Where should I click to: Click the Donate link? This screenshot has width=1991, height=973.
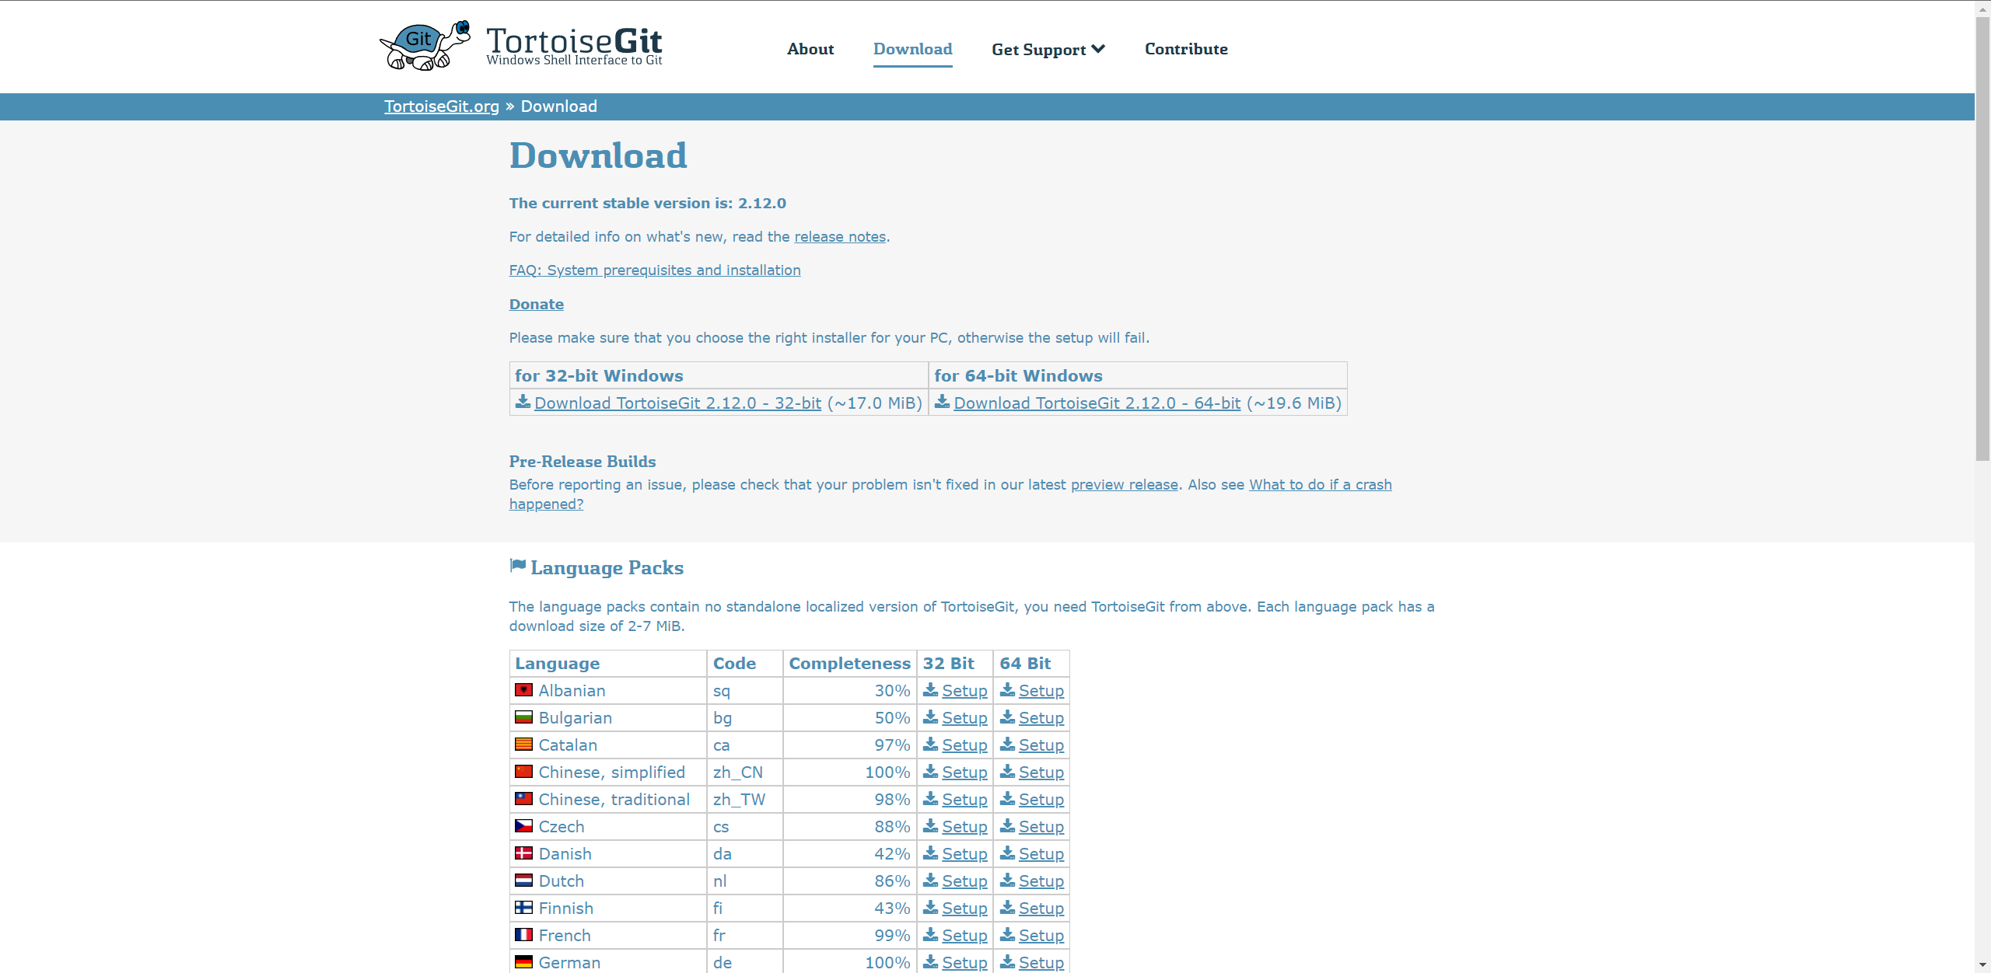click(x=537, y=304)
